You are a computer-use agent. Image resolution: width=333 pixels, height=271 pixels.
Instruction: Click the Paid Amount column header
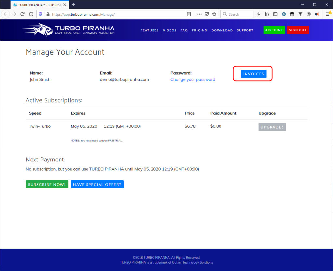tap(223, 113)
